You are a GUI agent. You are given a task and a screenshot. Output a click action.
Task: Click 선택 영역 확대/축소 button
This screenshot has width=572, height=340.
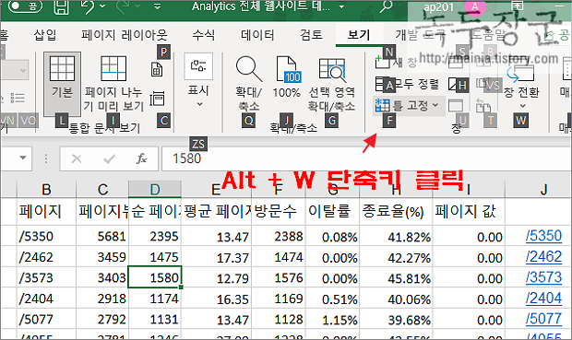(x=331, y=84)
